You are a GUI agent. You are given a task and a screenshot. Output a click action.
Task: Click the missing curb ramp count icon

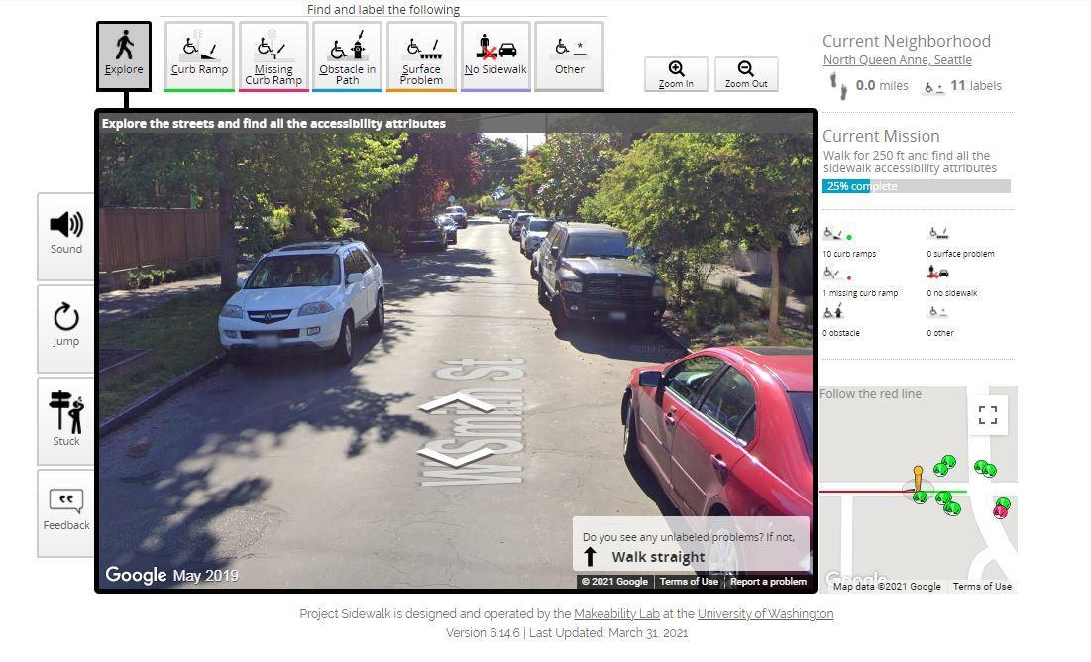coord(837,274)
